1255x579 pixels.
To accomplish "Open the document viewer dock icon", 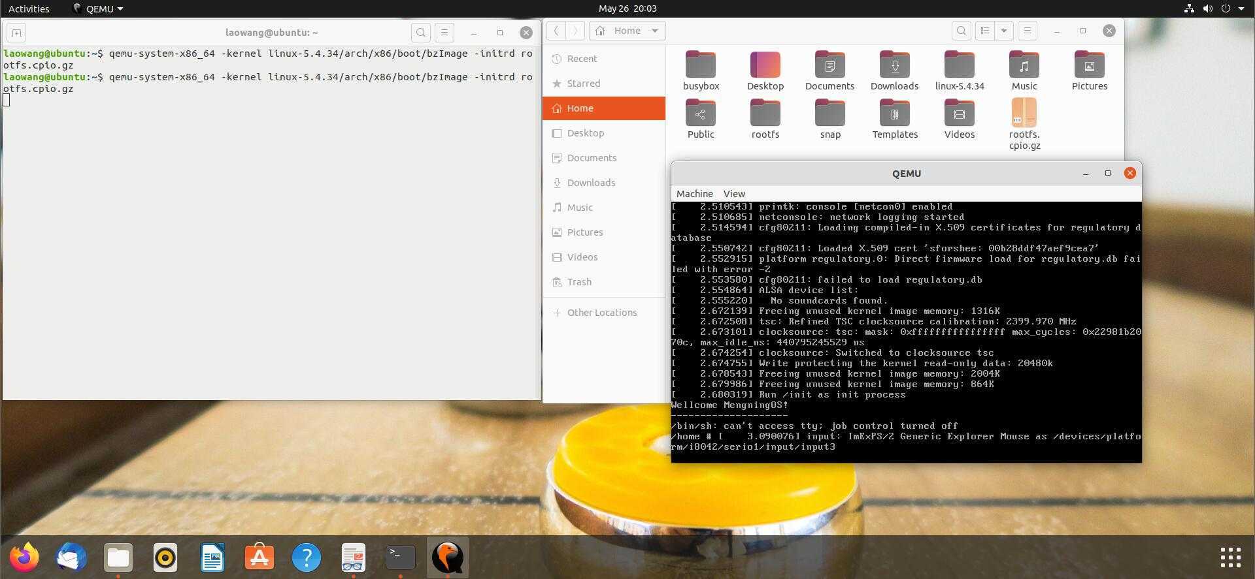I will click(354, 557).
